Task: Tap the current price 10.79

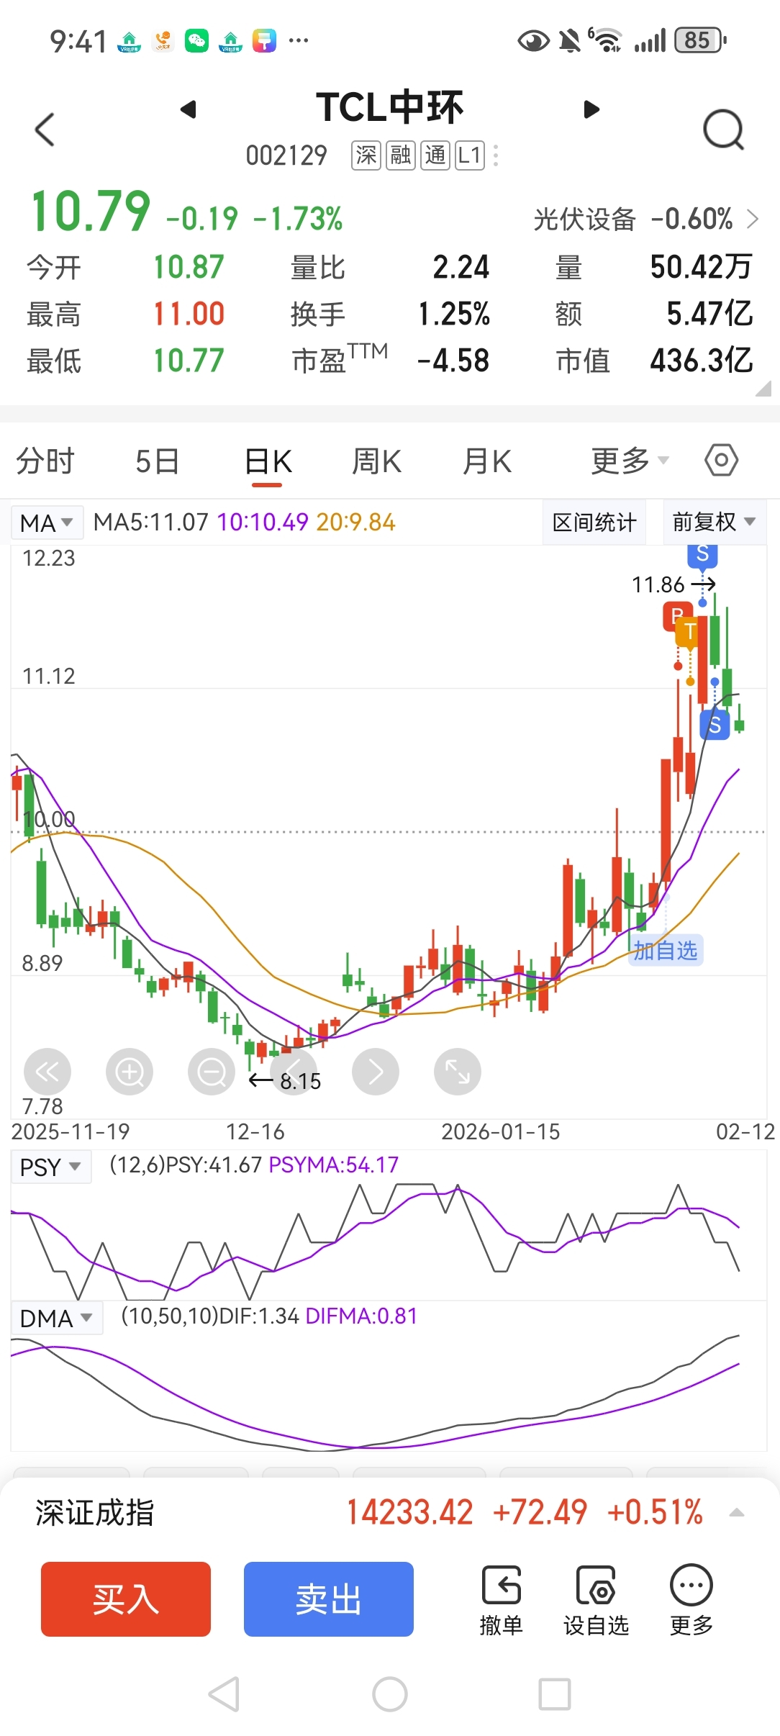Action: click(x=91, y=212)
